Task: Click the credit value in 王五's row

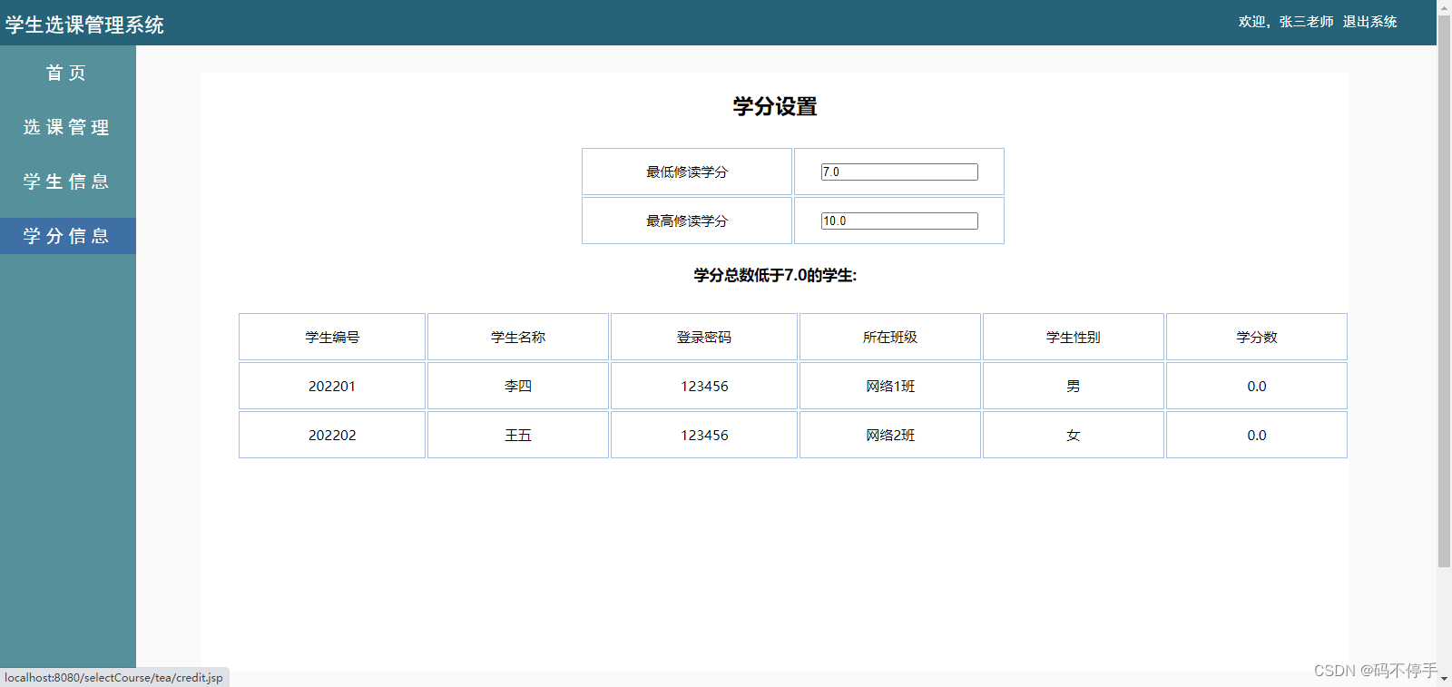Action: (1257, 435)
